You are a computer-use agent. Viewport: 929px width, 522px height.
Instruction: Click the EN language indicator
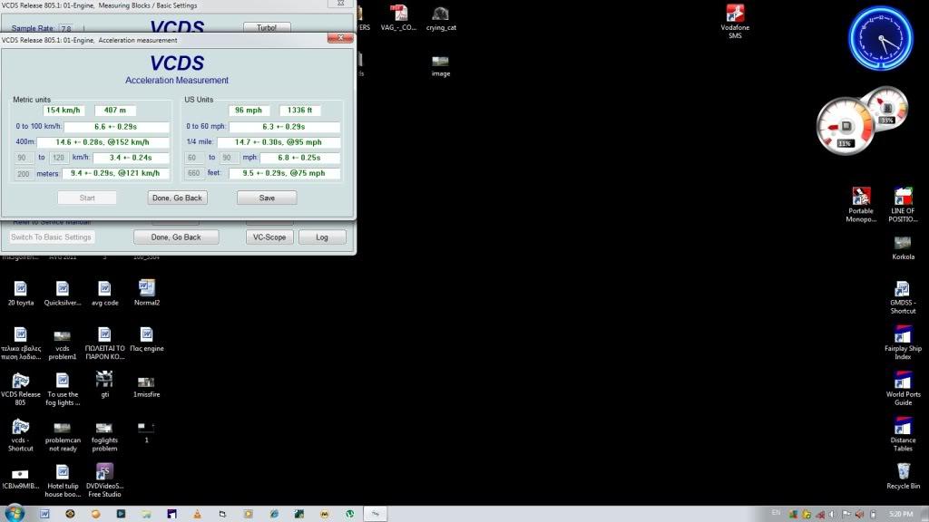[x=777, y=513]
